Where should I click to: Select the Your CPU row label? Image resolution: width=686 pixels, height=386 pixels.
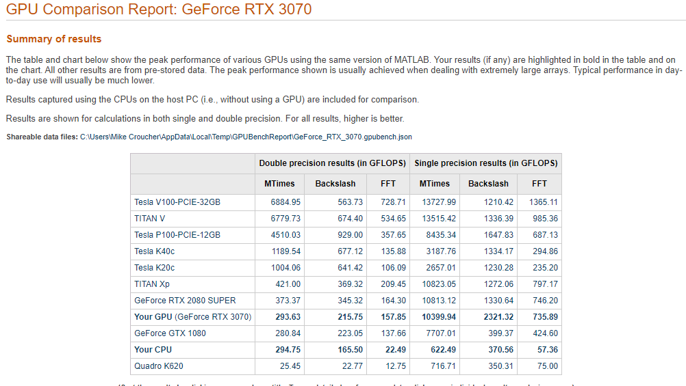pyautogui.click(x=153, y=350)
